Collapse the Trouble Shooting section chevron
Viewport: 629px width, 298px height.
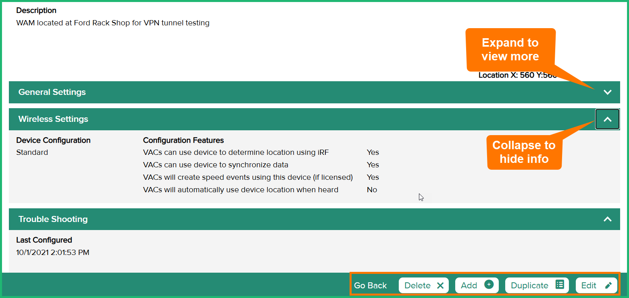pos(607,219)
